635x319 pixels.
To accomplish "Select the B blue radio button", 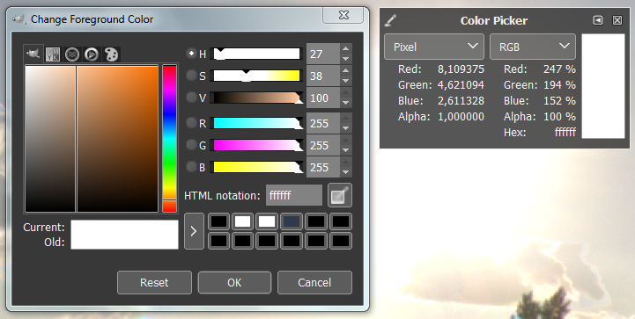I will 191,167.
